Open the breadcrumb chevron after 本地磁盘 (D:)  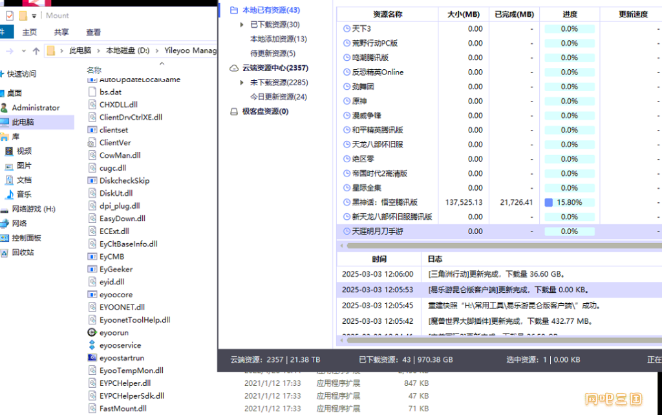[x=157, y=50]
